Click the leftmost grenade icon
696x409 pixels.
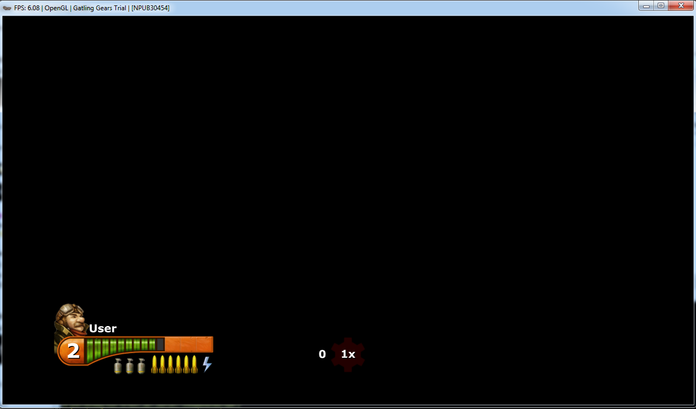coord(118,366)
